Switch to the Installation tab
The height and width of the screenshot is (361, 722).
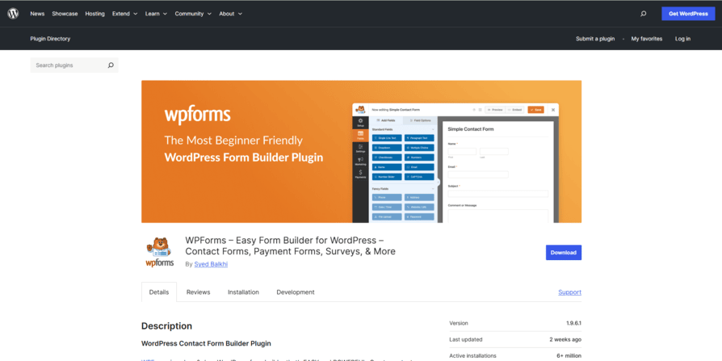tap(243, 292)
